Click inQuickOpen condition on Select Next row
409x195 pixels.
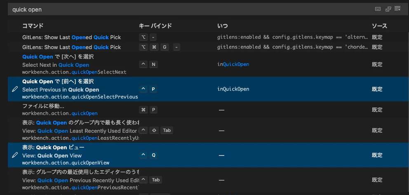233,64
